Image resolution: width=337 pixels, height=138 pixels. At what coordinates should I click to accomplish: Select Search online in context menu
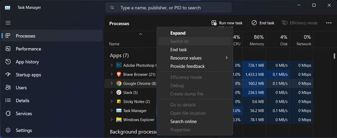point(195,121)
